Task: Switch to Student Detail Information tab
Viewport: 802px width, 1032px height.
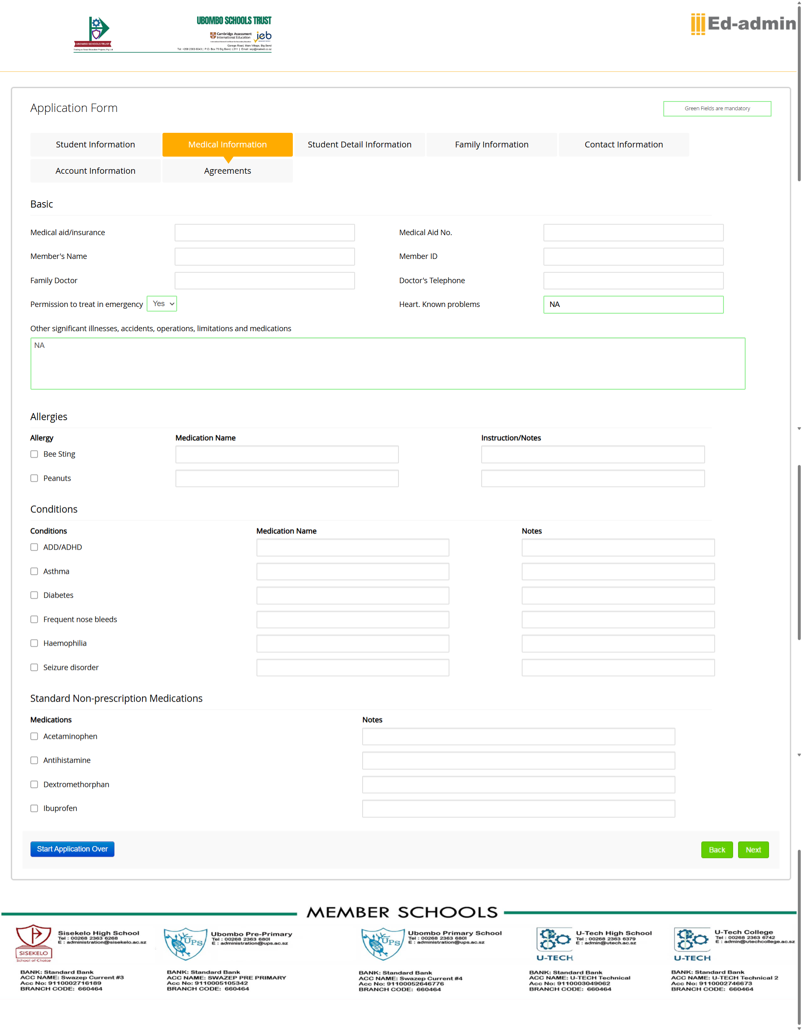Action: coord(359,145)
